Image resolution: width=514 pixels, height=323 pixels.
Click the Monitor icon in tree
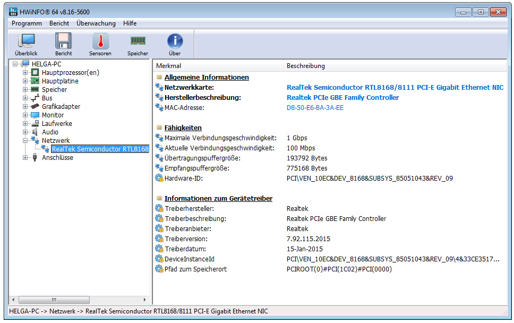[35, 115]
